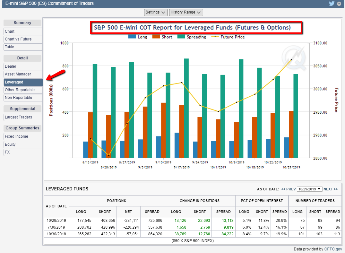Go to the << PREV report date
The width and height of the screenshot is (345, 253).
[288, 189]
